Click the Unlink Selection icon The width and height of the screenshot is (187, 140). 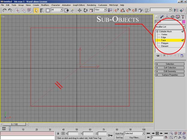pos(23,10)
